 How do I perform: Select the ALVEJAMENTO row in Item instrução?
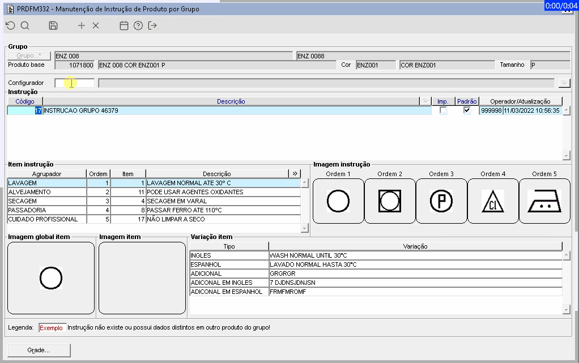(x=46, y=192)
